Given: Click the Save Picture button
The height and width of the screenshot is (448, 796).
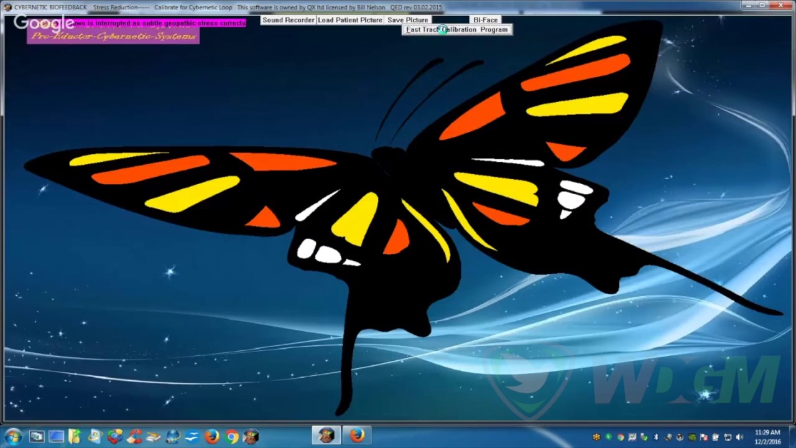Looking at the screenshot, I should pyautogui.click(x=408, y=20).
